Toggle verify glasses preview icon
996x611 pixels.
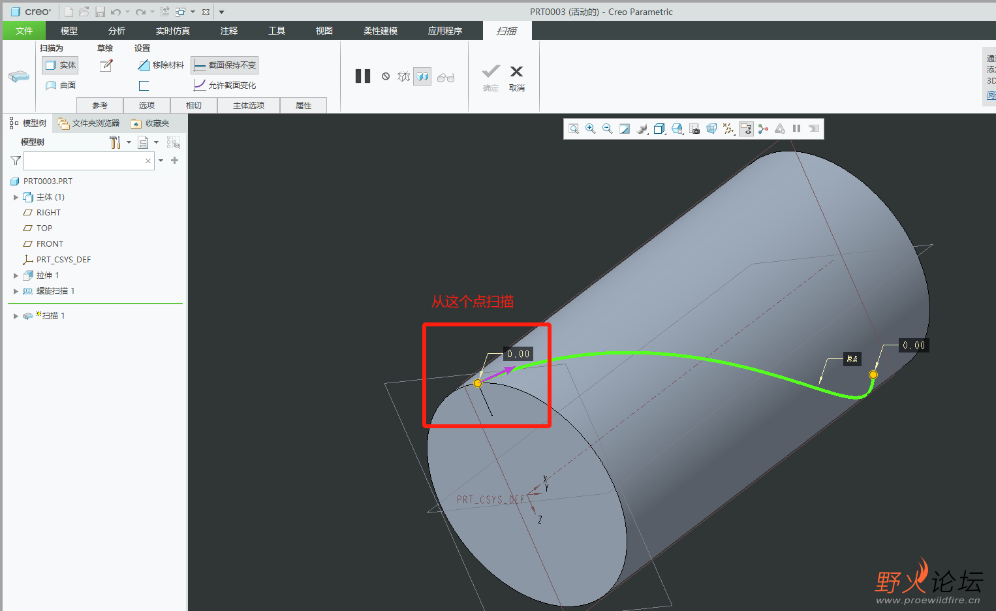coord(446,77)
